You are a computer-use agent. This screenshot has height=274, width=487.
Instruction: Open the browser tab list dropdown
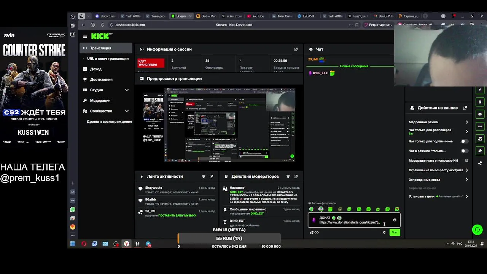tap(89, 16)
